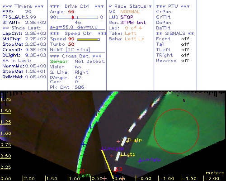Click the red G3 marker
The image size is (226, 181).
(x=119, y=169)
